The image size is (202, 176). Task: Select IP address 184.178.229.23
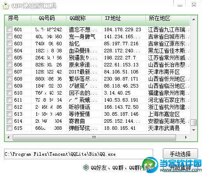[x=122, y=29]
